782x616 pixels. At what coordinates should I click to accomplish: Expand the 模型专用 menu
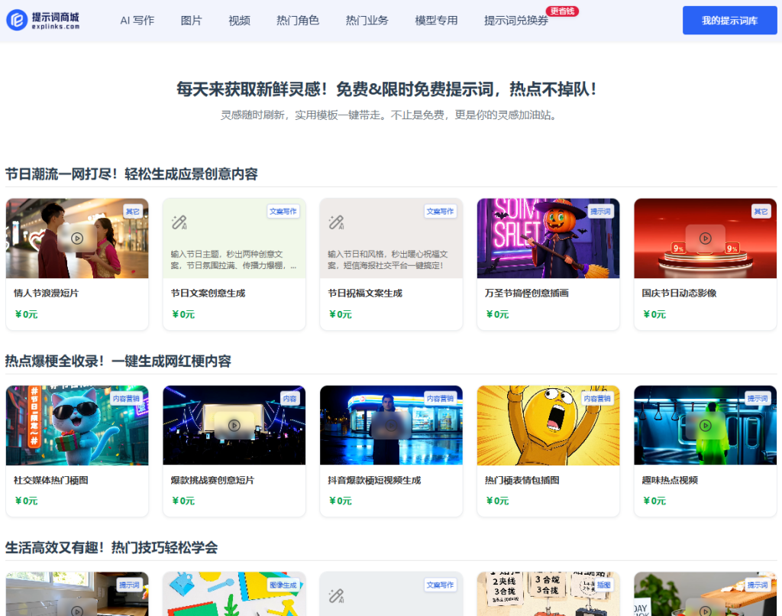coord(436,21)
